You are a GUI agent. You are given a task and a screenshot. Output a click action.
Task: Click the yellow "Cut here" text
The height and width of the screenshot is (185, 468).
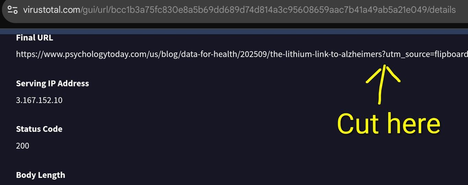point(388,124)
